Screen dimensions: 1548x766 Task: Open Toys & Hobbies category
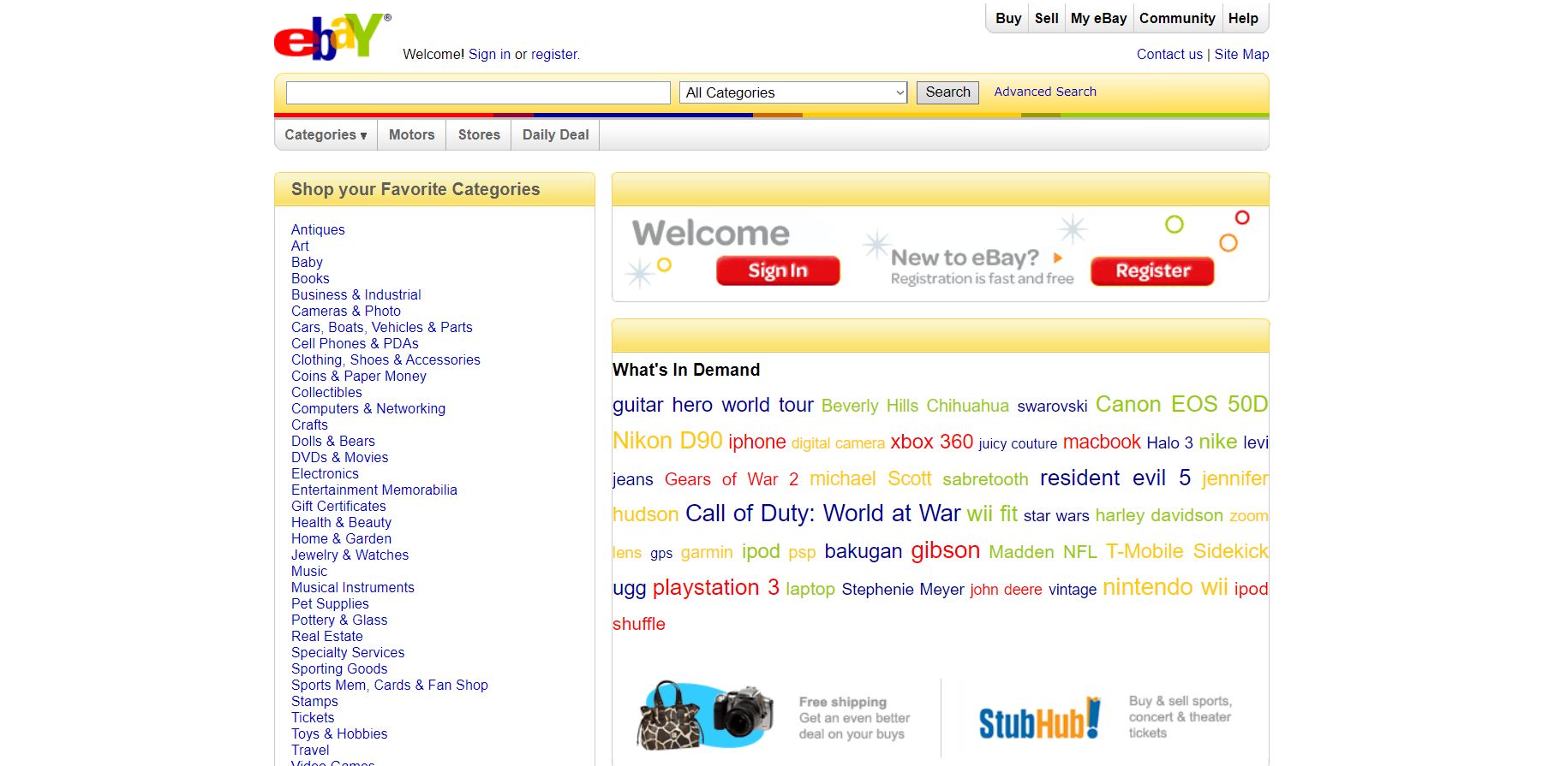pos(339,733)
